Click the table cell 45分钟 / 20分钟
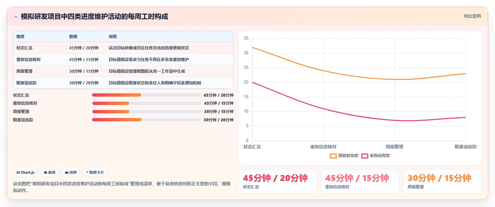This screenshot has height=207, width=495. click(x=84, y=48)
